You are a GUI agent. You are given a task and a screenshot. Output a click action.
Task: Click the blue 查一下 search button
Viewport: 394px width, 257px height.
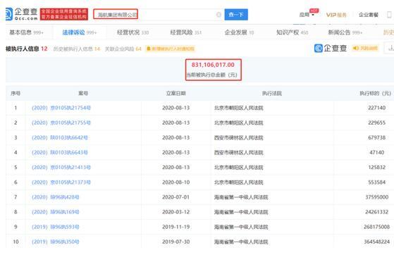[236, 15]
